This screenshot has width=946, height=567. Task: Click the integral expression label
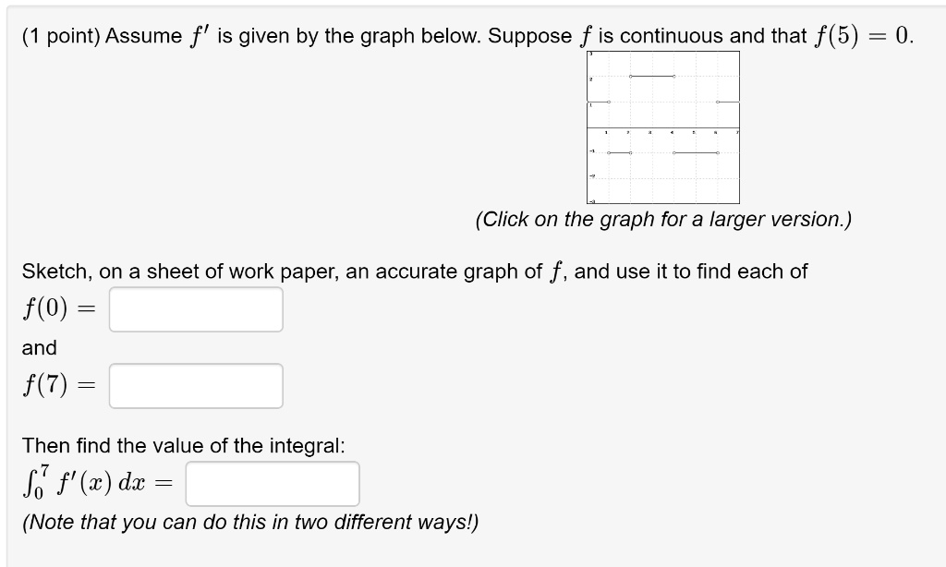point(92,481)
